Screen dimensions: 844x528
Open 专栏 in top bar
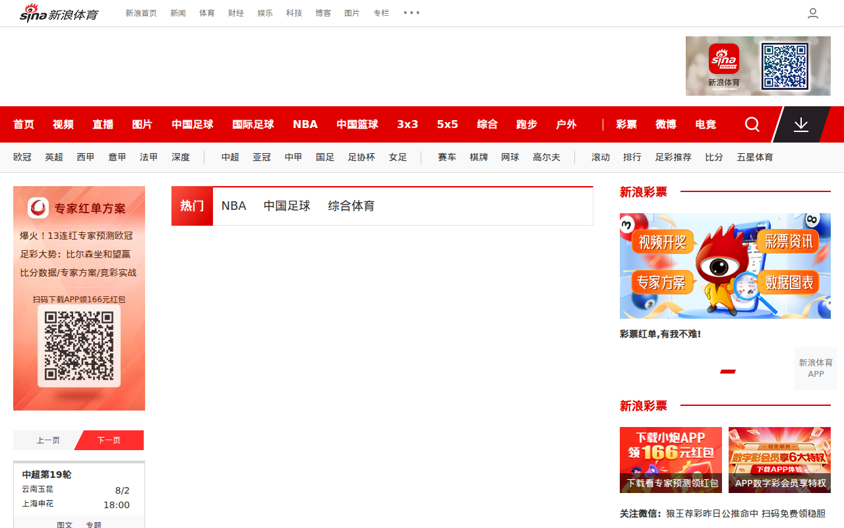(x=381, y=13)
